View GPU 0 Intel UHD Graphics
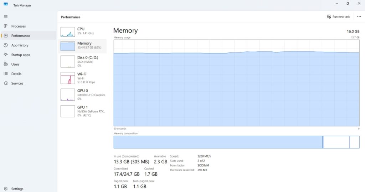Image resolution: width=365 pixels, height=192 pixels. pos(82,94)
